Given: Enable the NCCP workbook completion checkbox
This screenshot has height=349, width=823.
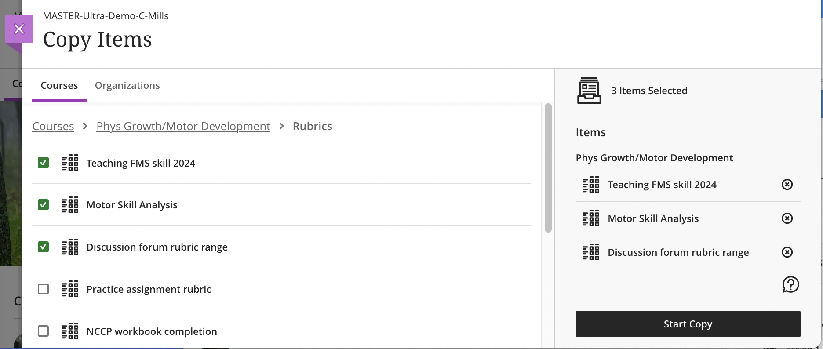Looking at the screenshot, I should coord(43,331).
